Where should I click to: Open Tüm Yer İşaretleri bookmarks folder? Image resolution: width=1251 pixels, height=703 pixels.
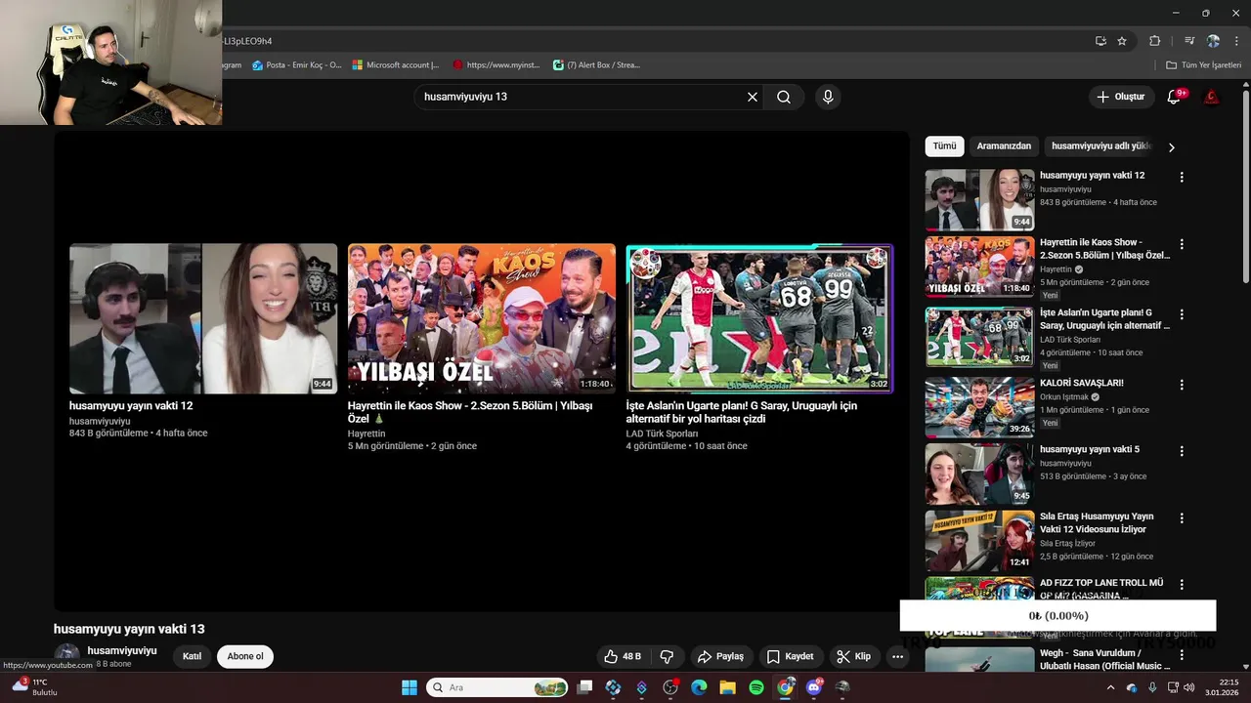(x=1203, y=65)
